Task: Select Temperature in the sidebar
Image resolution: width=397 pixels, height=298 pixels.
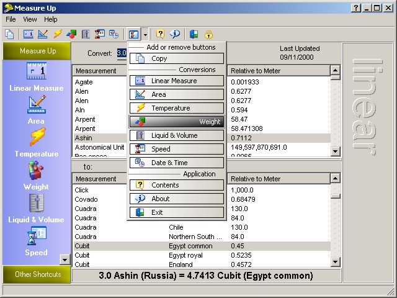Action: pos(37,143)
